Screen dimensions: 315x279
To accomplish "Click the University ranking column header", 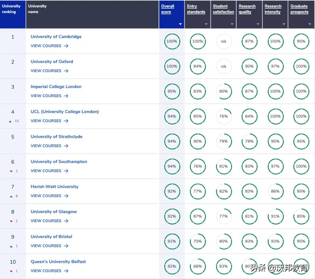I will point(13,14).
